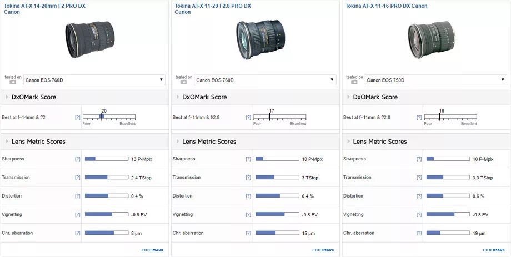511x257 pixels.
Task: Click the DXOMARK logo under the 11-16 panel
Action: click(494, 250)
